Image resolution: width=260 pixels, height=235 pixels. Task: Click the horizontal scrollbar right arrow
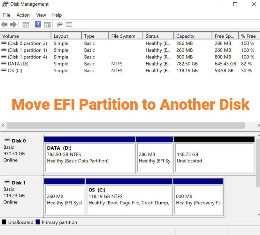tap(258, 125)
